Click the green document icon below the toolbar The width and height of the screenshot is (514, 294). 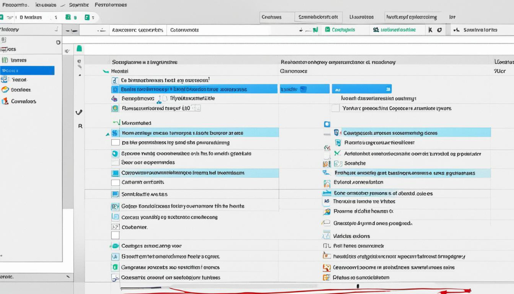click(x=79, y=49)
